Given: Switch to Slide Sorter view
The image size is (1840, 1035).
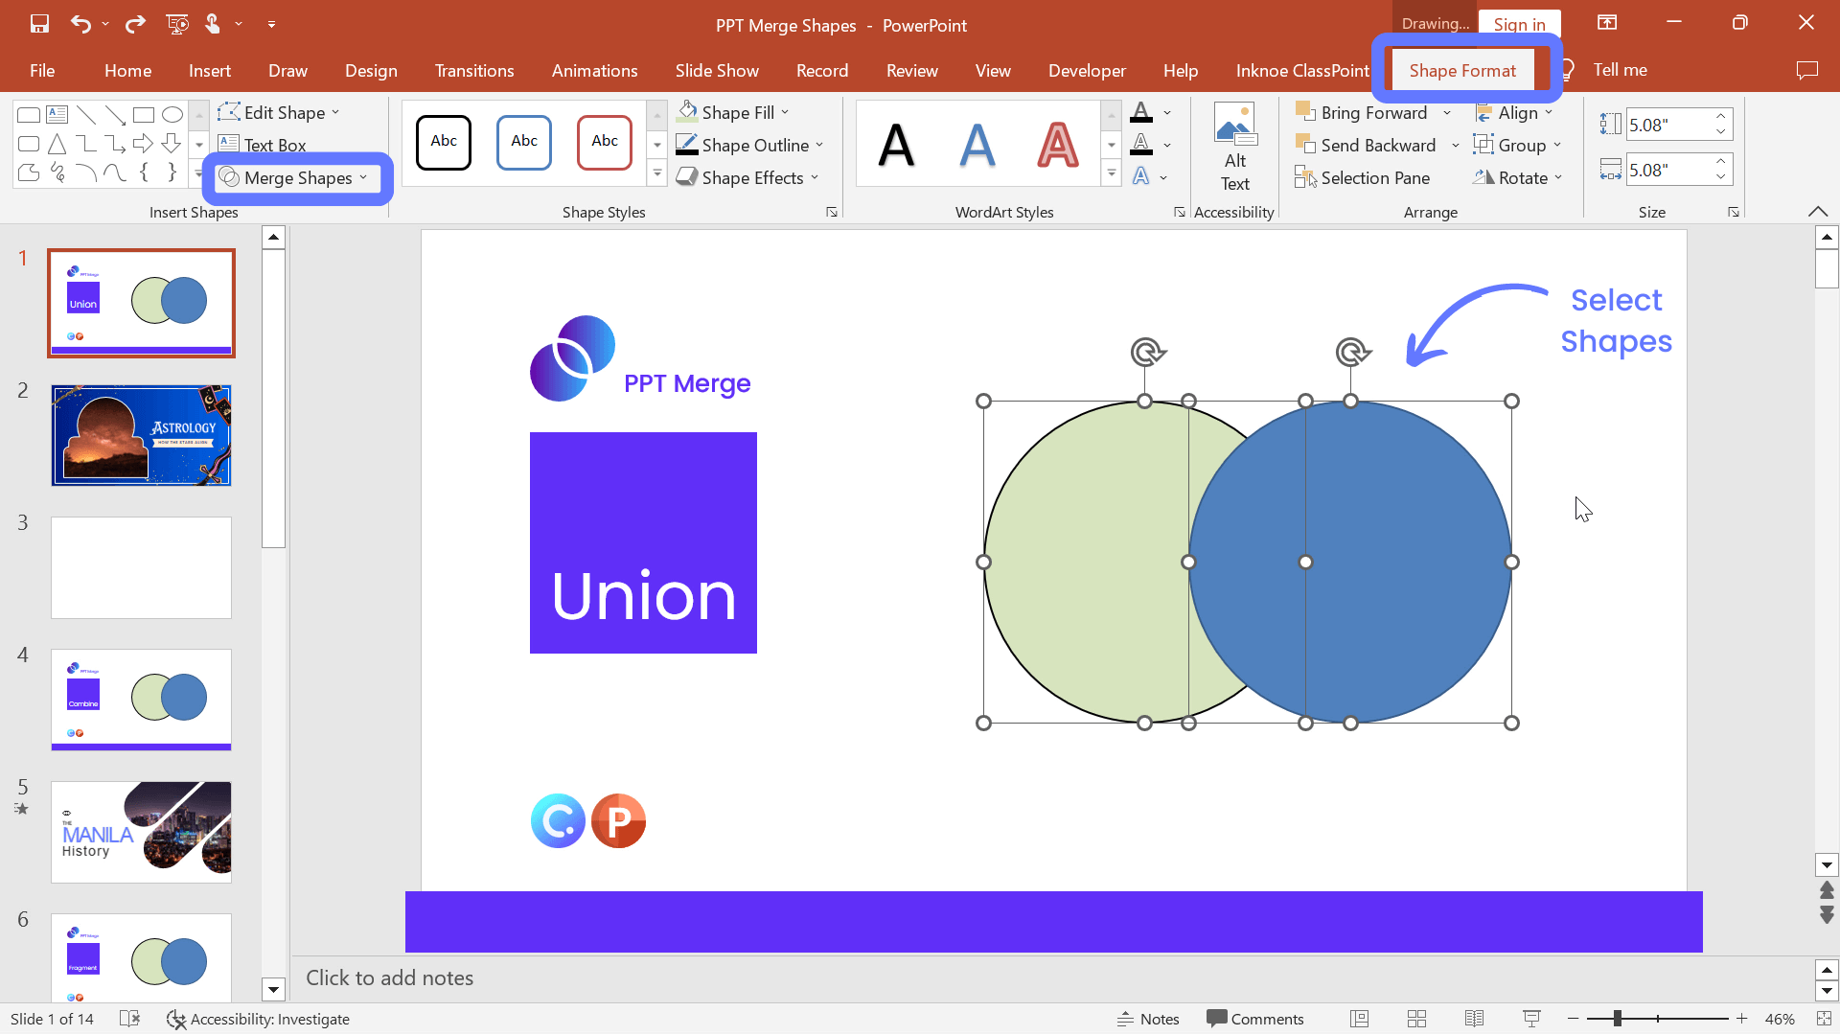Looking at the screenshot, I should (1416, 1019).
